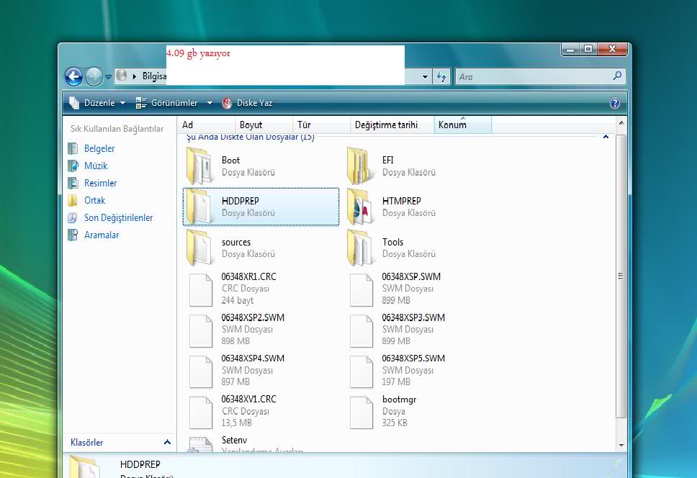Open the address bar history dropdown
The width and height of the screenshot is (697, 478).
point(425,77)
